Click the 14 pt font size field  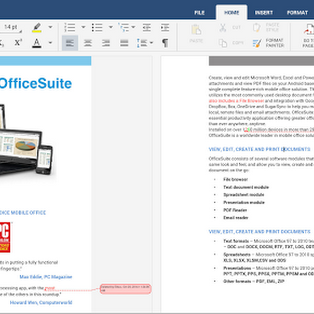click(10, 27)
